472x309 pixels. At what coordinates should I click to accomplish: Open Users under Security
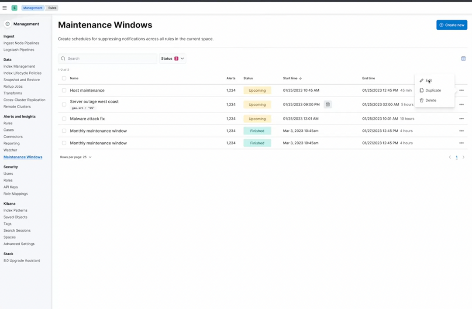pyautogui.click(x=8, y=174)
